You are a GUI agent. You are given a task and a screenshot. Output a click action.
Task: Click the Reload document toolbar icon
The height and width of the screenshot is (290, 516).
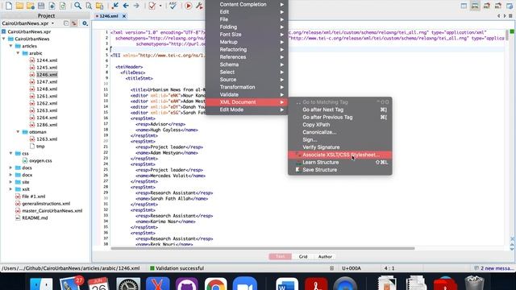coord(52,6)
